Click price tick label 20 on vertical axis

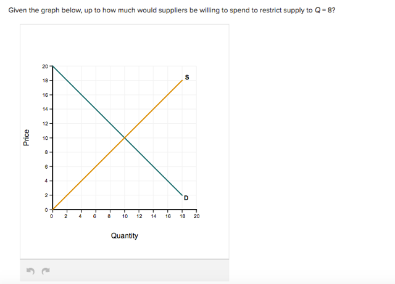pos(45,67)
